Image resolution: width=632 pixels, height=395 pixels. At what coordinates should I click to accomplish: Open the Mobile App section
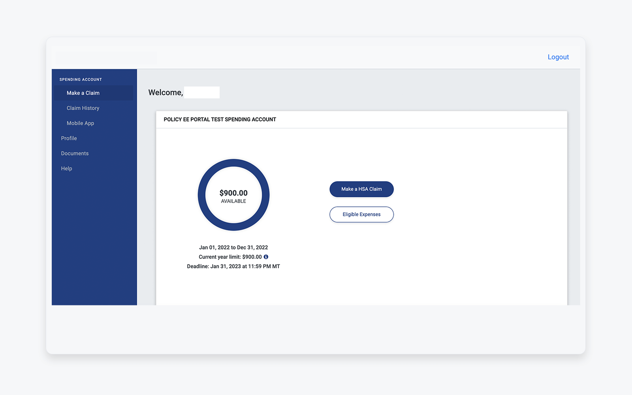(80, 123)
